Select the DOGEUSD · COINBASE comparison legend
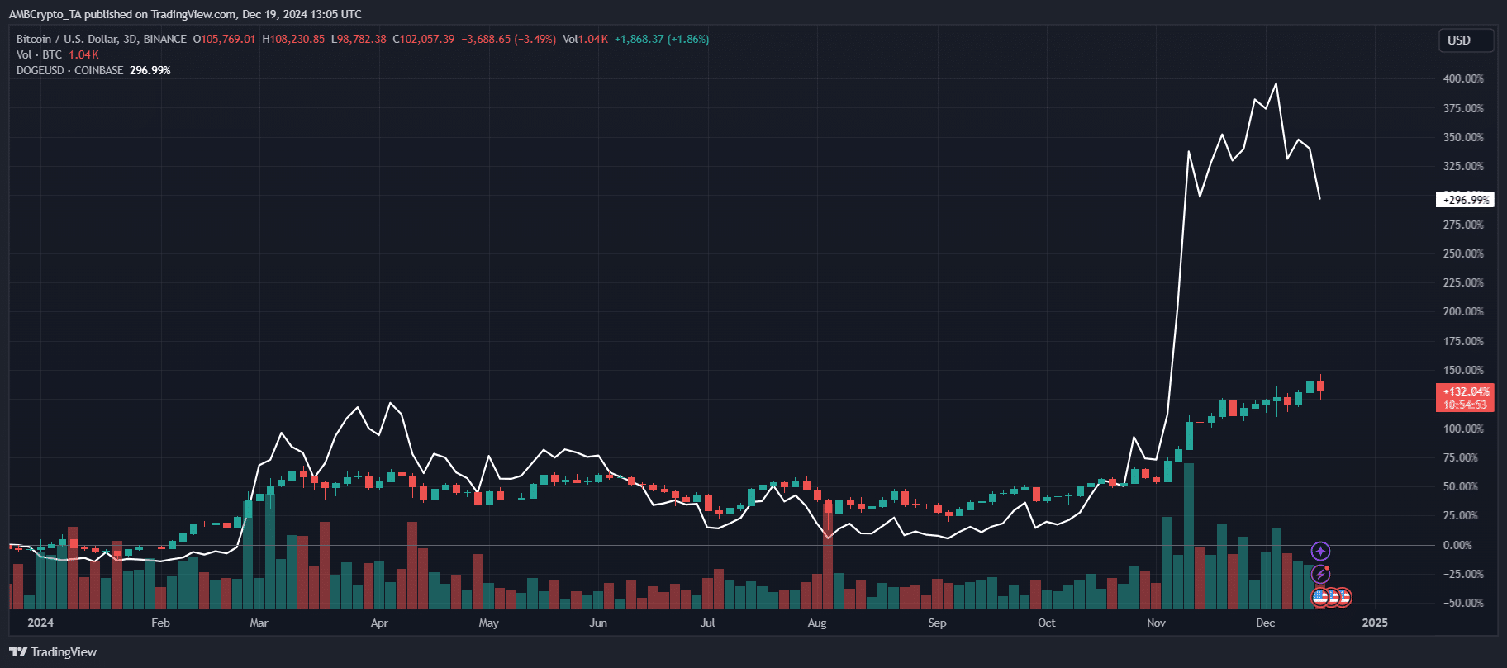Screen dimensions: 1507x668 pyautogui.click(x=69, y=70)
